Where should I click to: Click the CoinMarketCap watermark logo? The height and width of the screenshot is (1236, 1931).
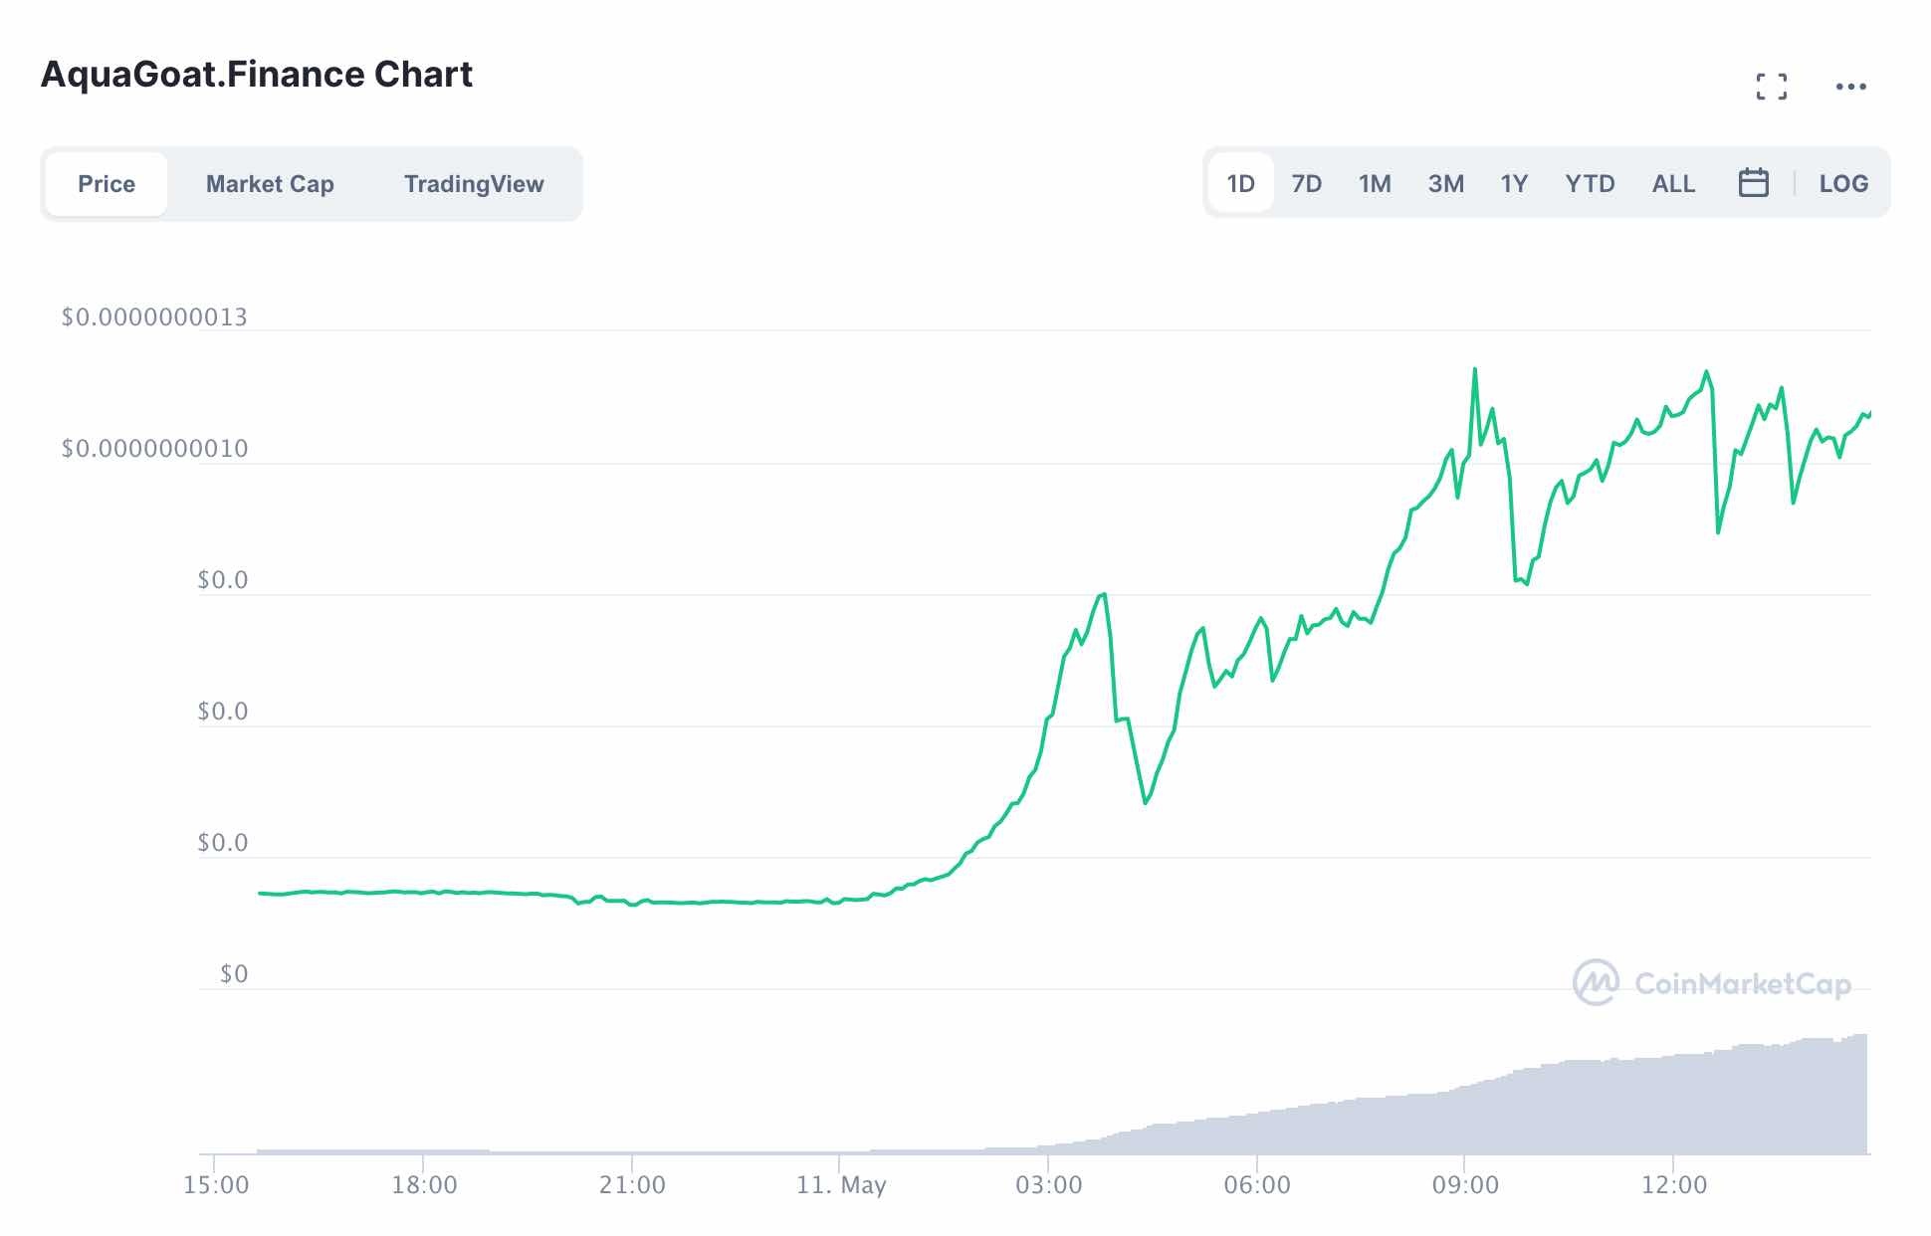tap(1712, 983)
